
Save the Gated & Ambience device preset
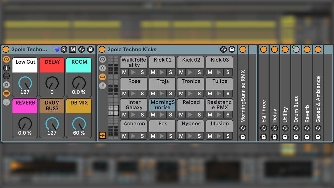tap(318, 137)
